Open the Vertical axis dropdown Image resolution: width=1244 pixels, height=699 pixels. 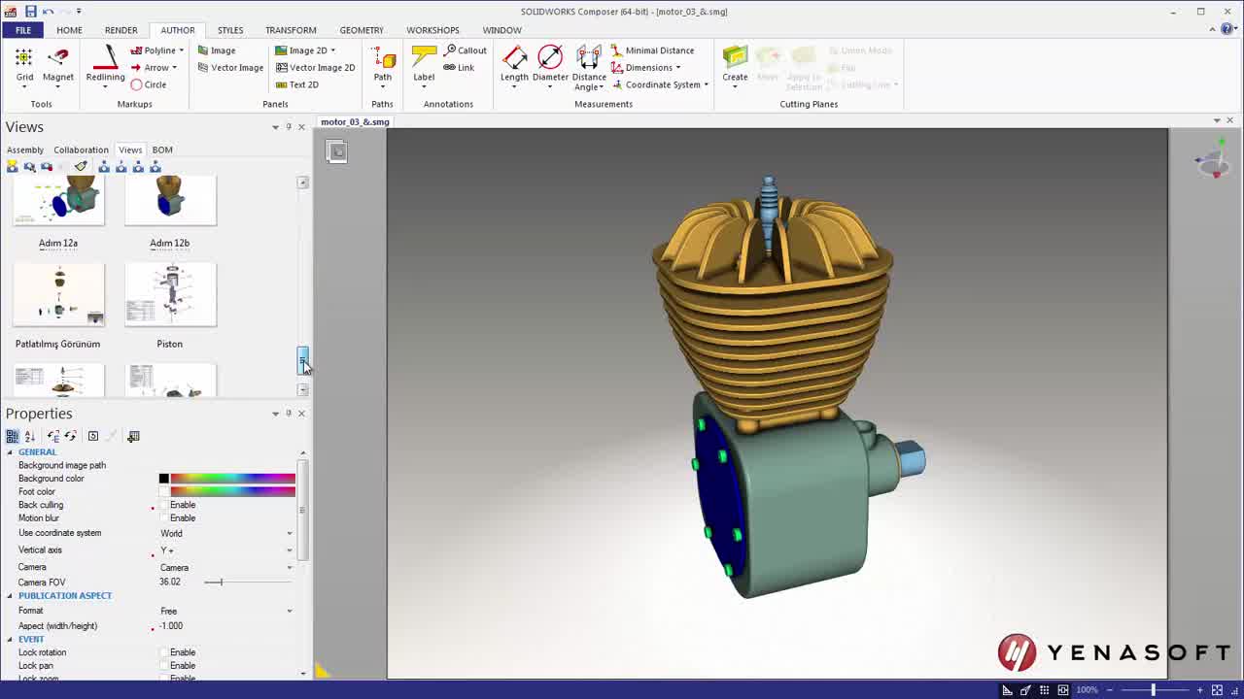289,550
